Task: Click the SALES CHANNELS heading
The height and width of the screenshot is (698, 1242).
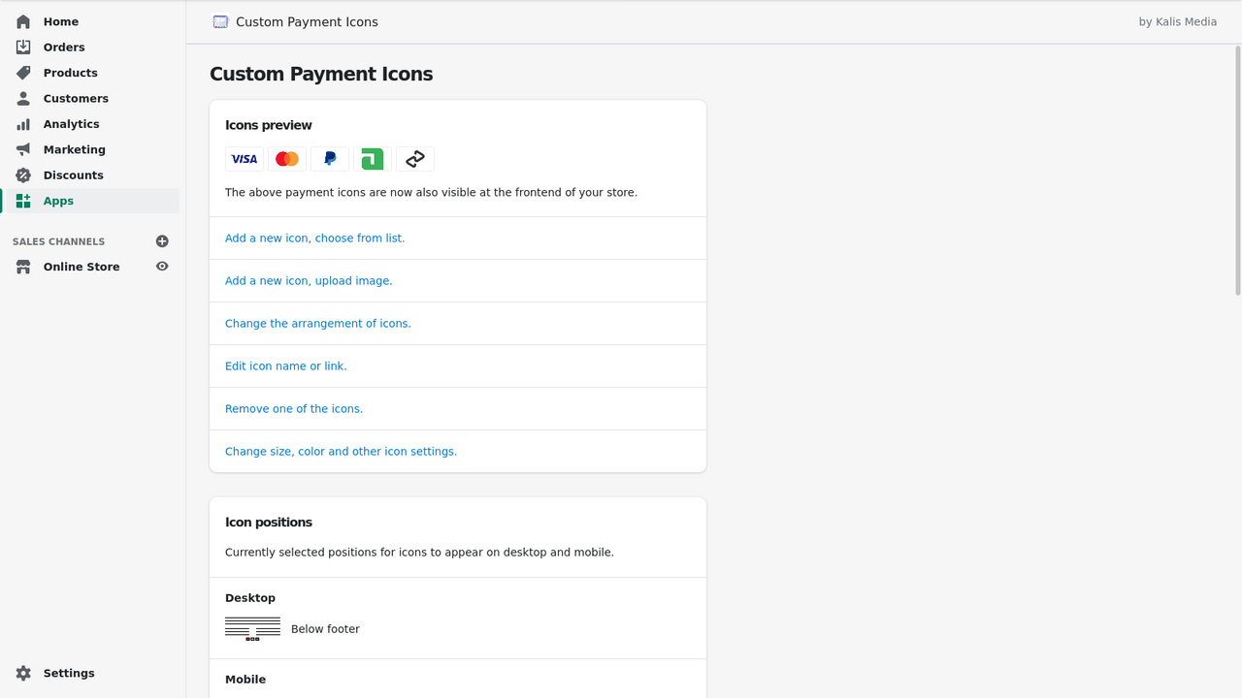Action: 58,241
